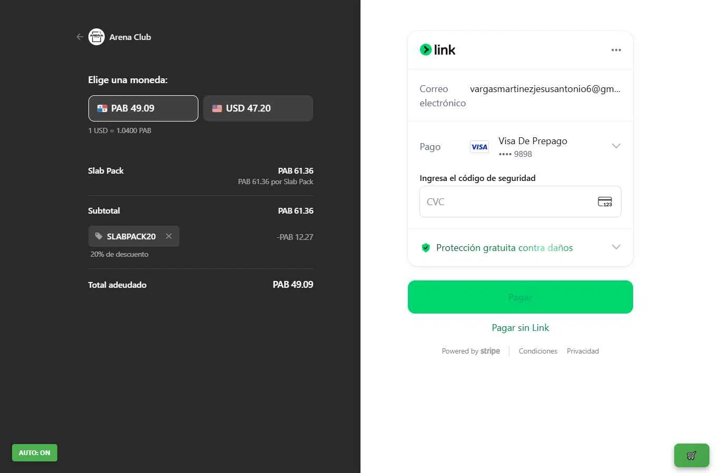Open the green shopping cart widget

pos(692,456)
